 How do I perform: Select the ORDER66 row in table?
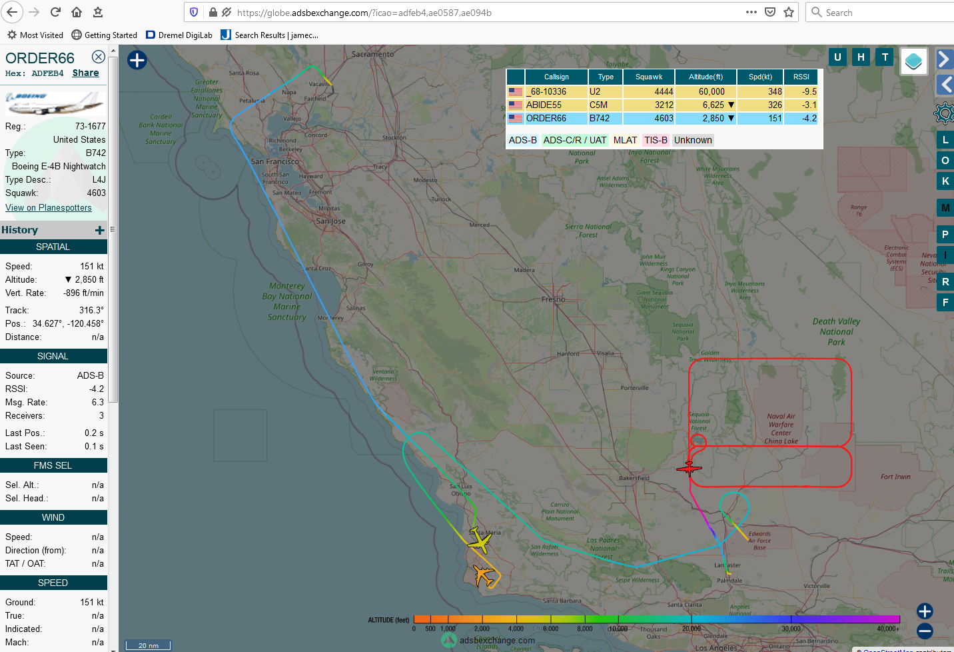[662, 119]
